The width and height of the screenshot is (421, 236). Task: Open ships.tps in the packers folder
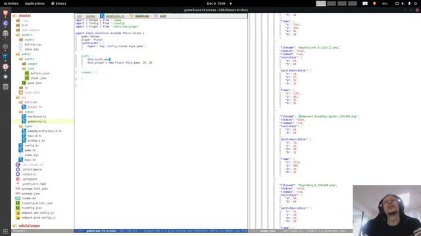tap(32, 50)
